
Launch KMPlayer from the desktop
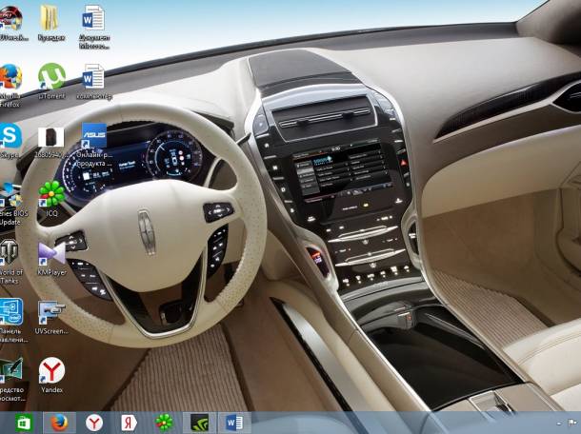51,253
